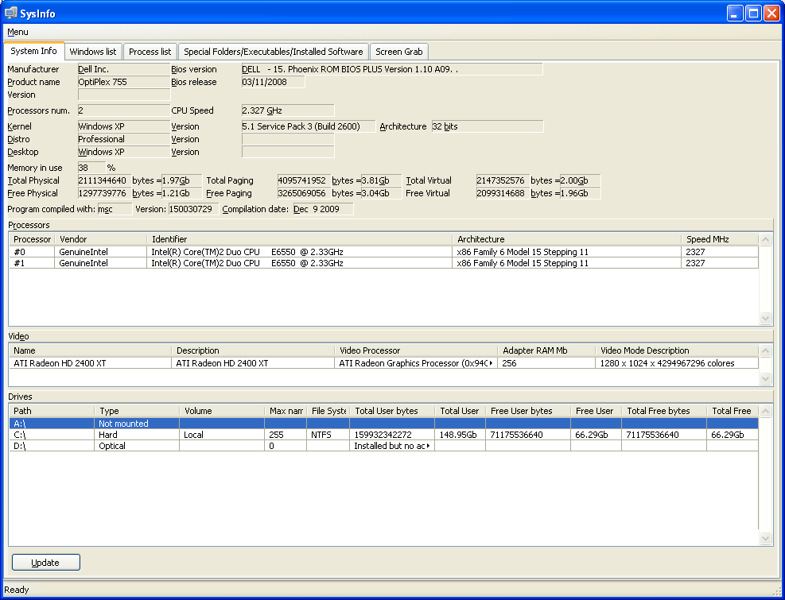The height and width of the screenshot is (600, 785).
Task: Click the Product name field OptiPlex 755
Action: coord(123,82)
